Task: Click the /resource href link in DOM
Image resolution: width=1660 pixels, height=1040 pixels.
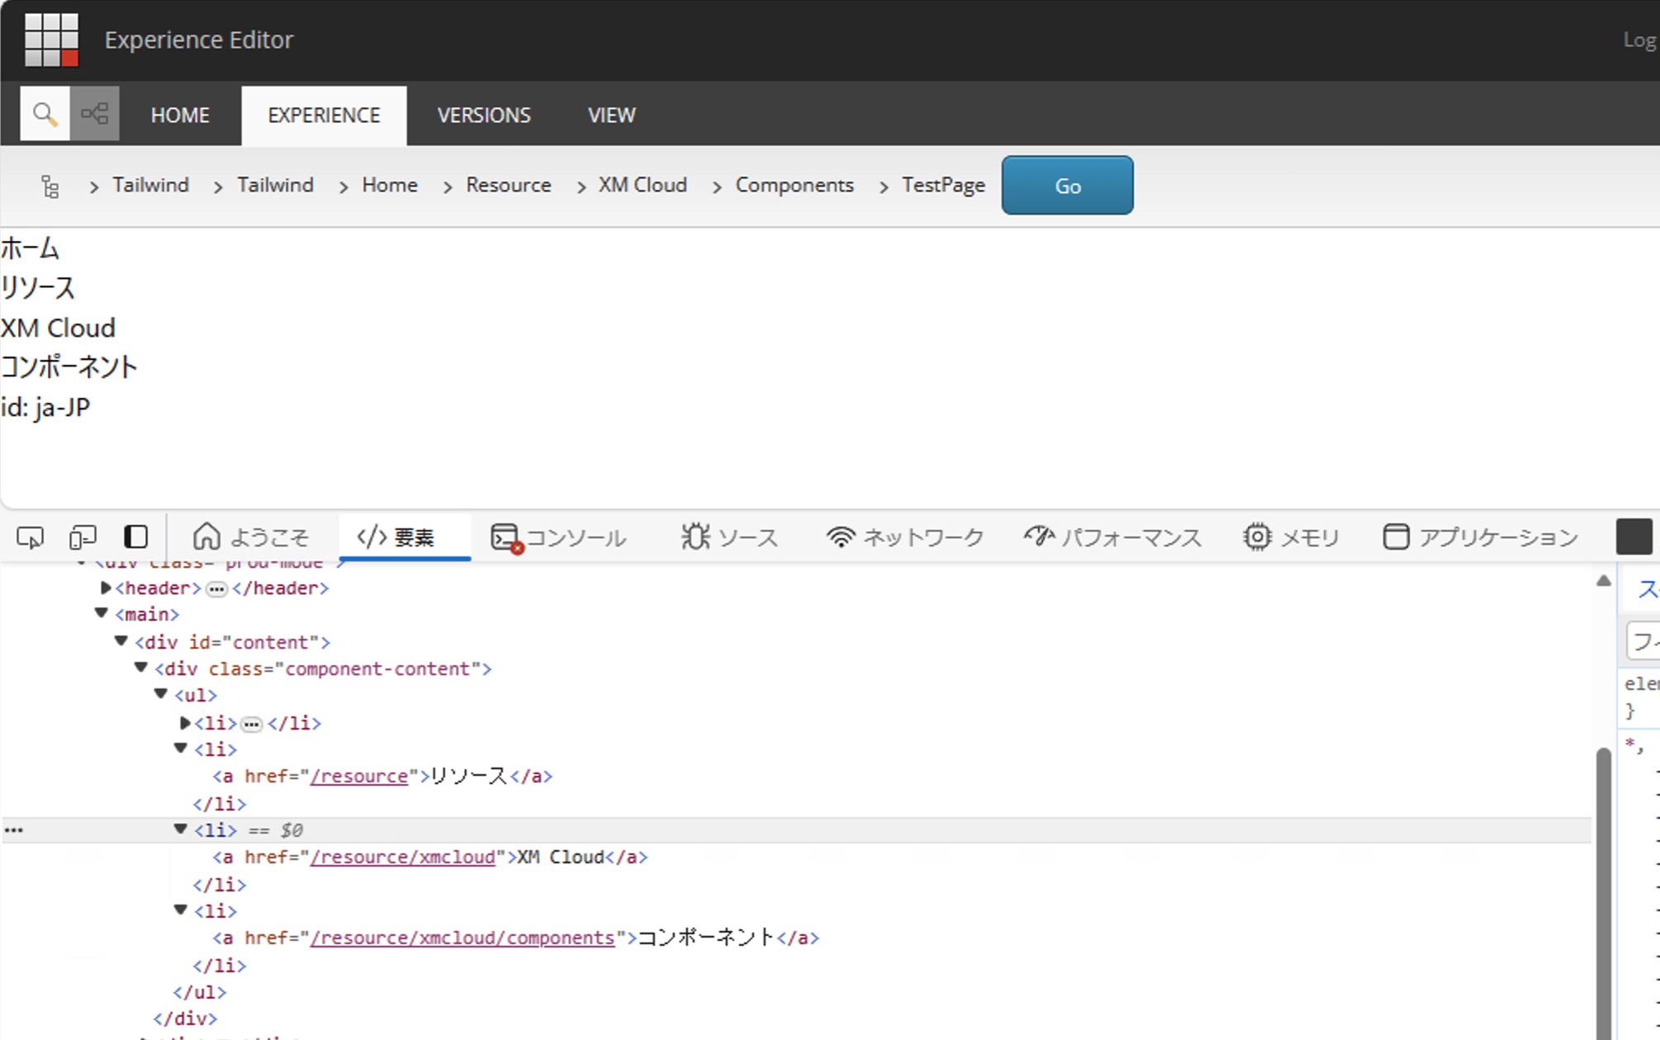Action: tap(359, 776)
